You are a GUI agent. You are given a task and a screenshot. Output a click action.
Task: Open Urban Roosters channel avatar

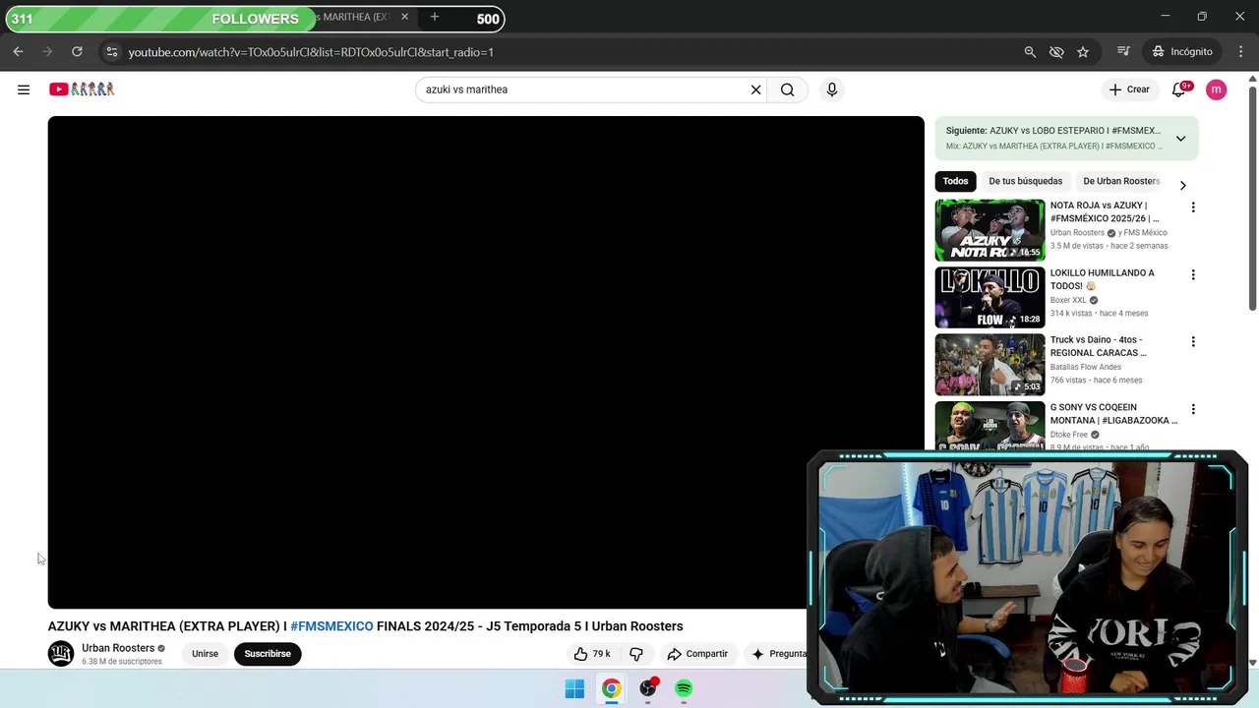pos(61,654)
